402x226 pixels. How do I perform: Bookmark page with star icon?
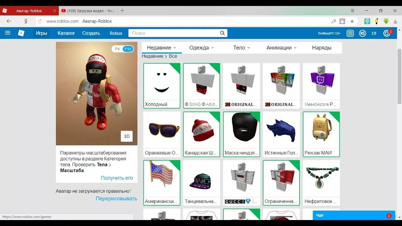[x=352, y=21]
